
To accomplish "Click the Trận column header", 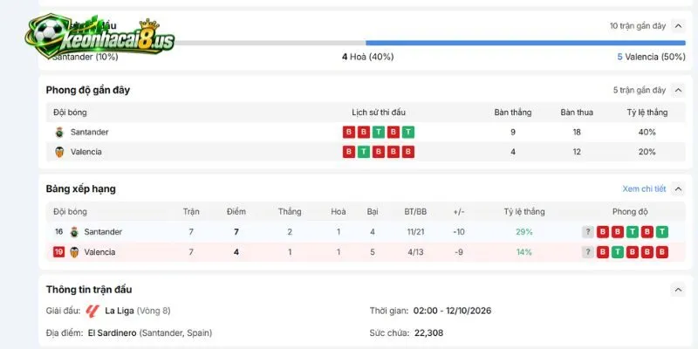I will coord(191,212).
